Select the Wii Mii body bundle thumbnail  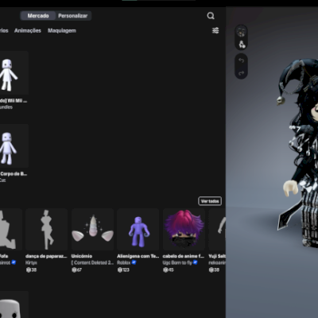14,73
